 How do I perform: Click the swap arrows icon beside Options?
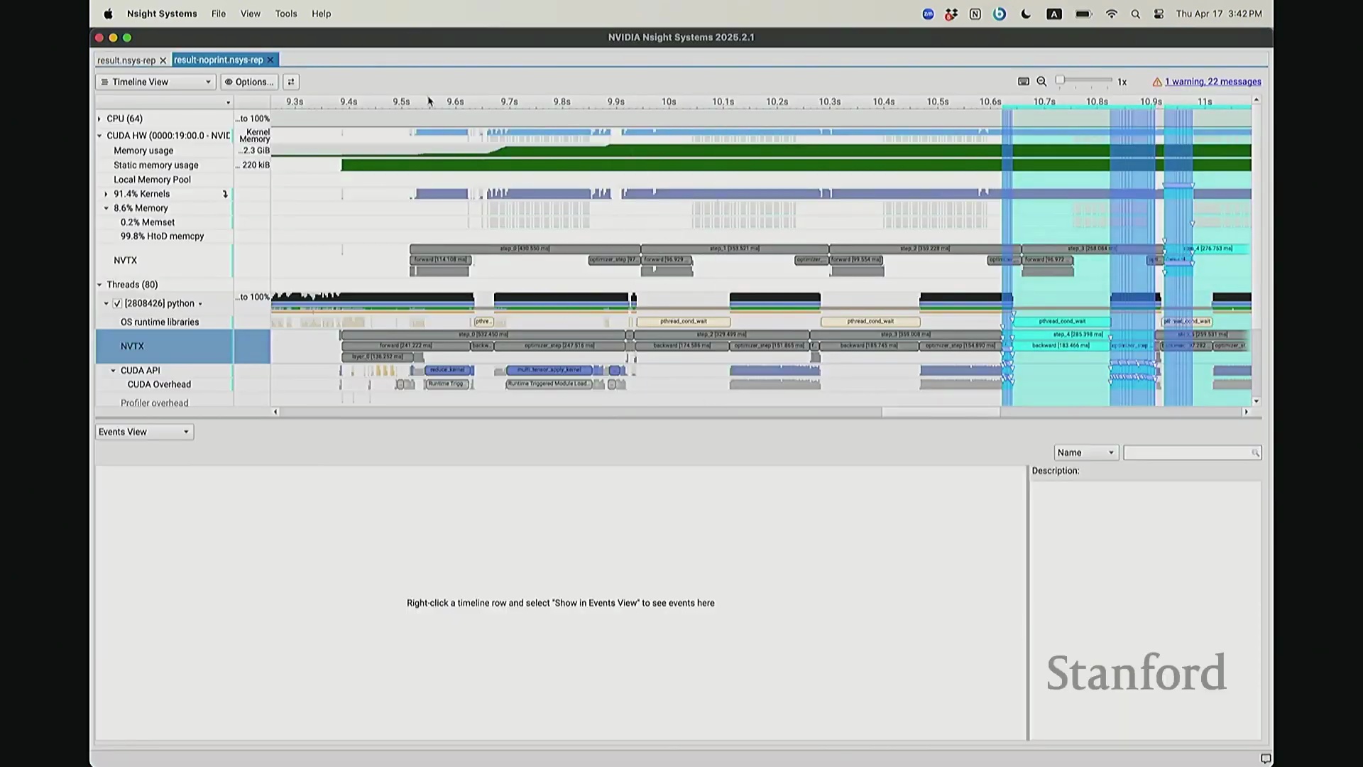click(291, 82)
